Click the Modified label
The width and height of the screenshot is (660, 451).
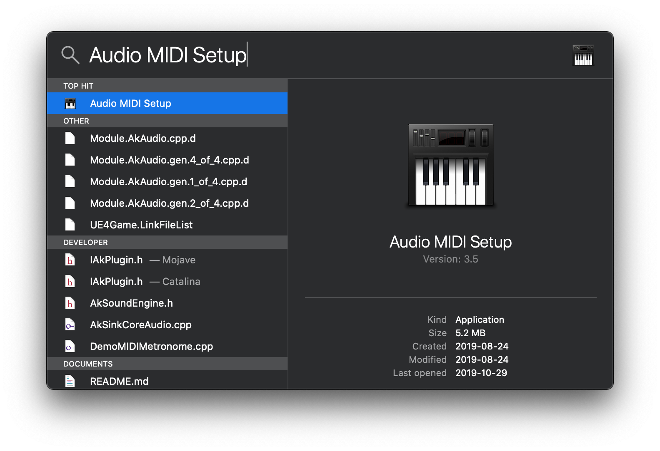[427, 359]
